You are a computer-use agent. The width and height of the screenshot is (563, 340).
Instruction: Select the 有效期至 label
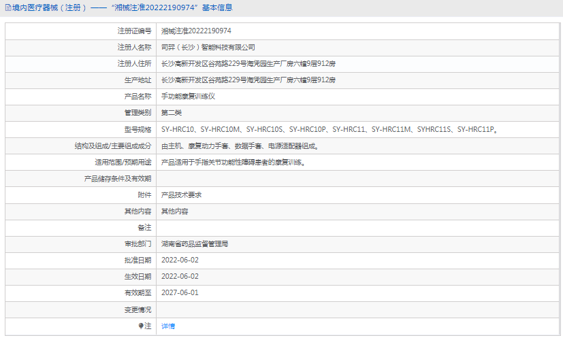coord(138,292)
